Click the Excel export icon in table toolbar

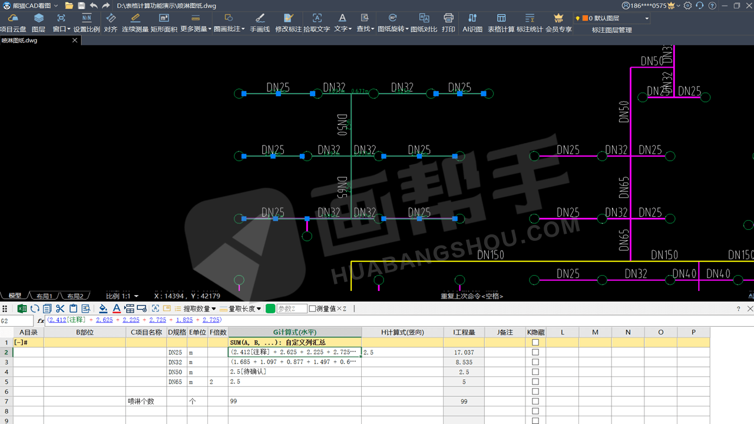coord(22,309)
